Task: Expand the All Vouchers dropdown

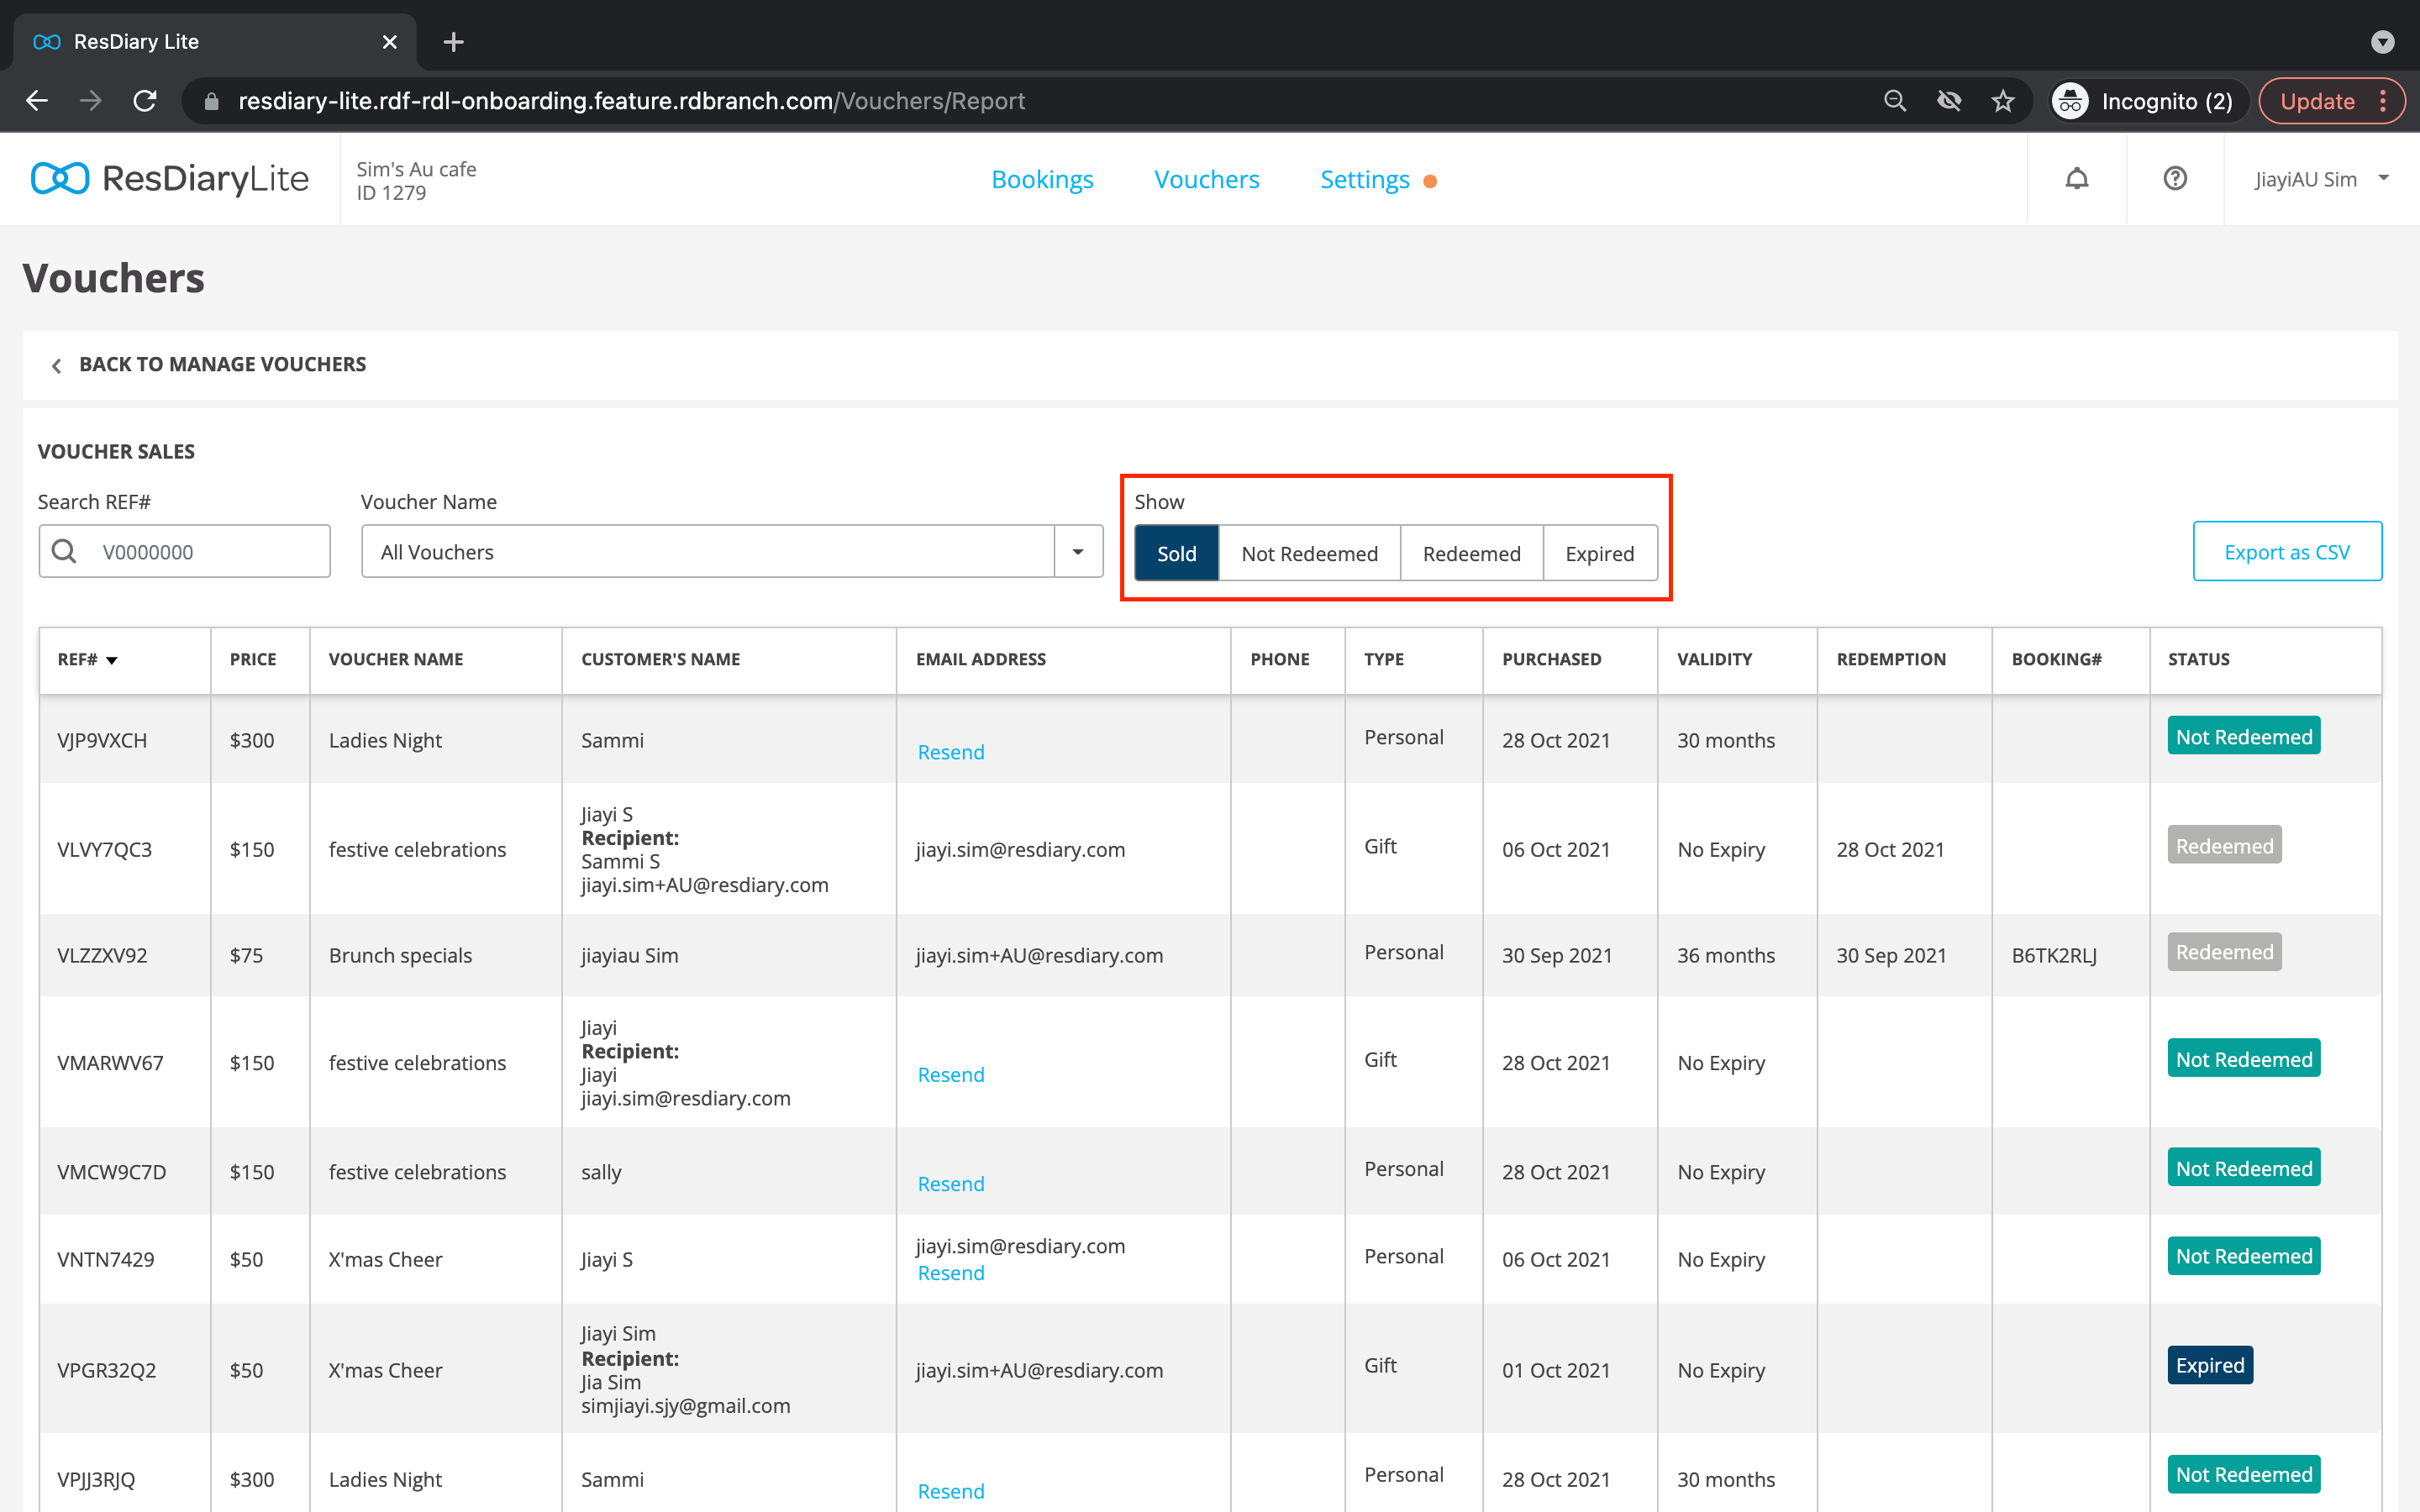Action: click(x=1077, y=552)
